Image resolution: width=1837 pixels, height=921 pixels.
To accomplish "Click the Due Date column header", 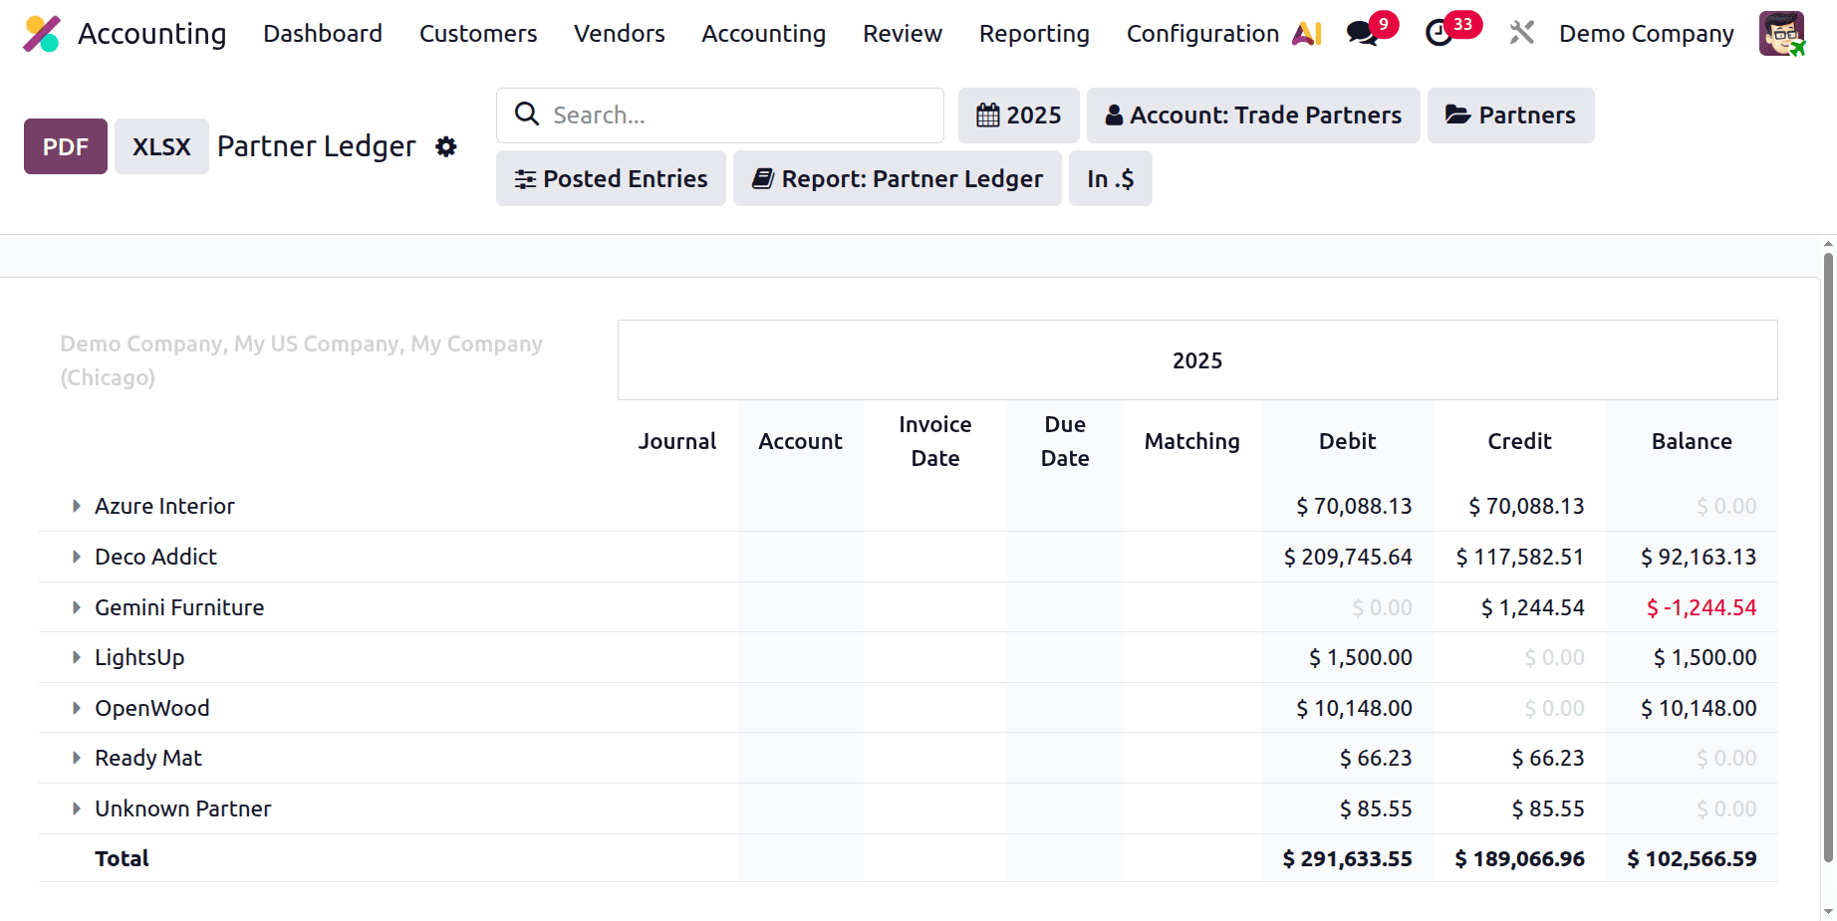I will [x=1065, y=441].
